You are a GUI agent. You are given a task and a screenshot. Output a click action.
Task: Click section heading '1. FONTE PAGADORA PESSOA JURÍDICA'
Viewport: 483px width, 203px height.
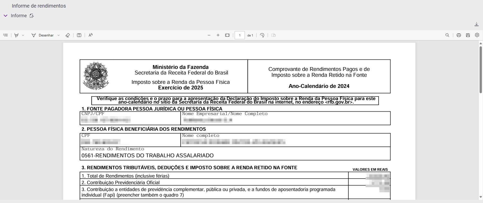(x=152, y=109)
